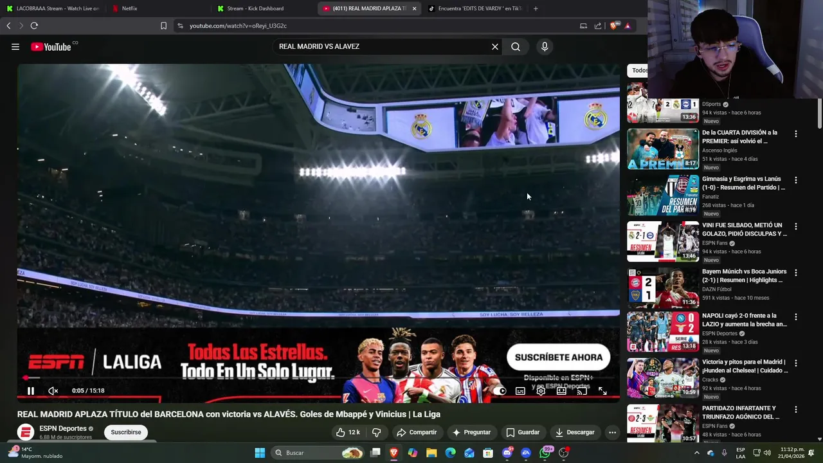Click the taskbar Buscar search box
Image resolution: width=823 pixels, height=463 pixels.
click(318, 453)
